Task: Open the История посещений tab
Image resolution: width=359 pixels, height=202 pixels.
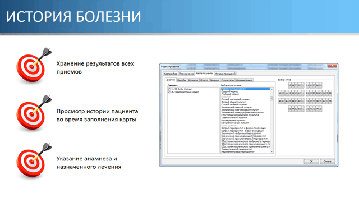Action: [x=225, y=74]
